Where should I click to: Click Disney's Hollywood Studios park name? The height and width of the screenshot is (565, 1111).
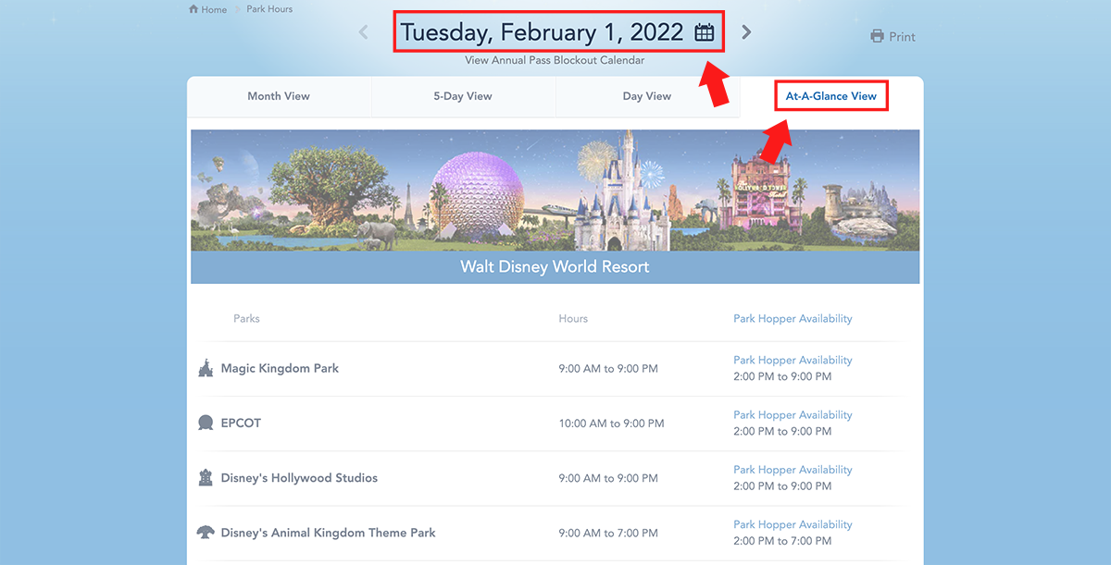[299, 478]
